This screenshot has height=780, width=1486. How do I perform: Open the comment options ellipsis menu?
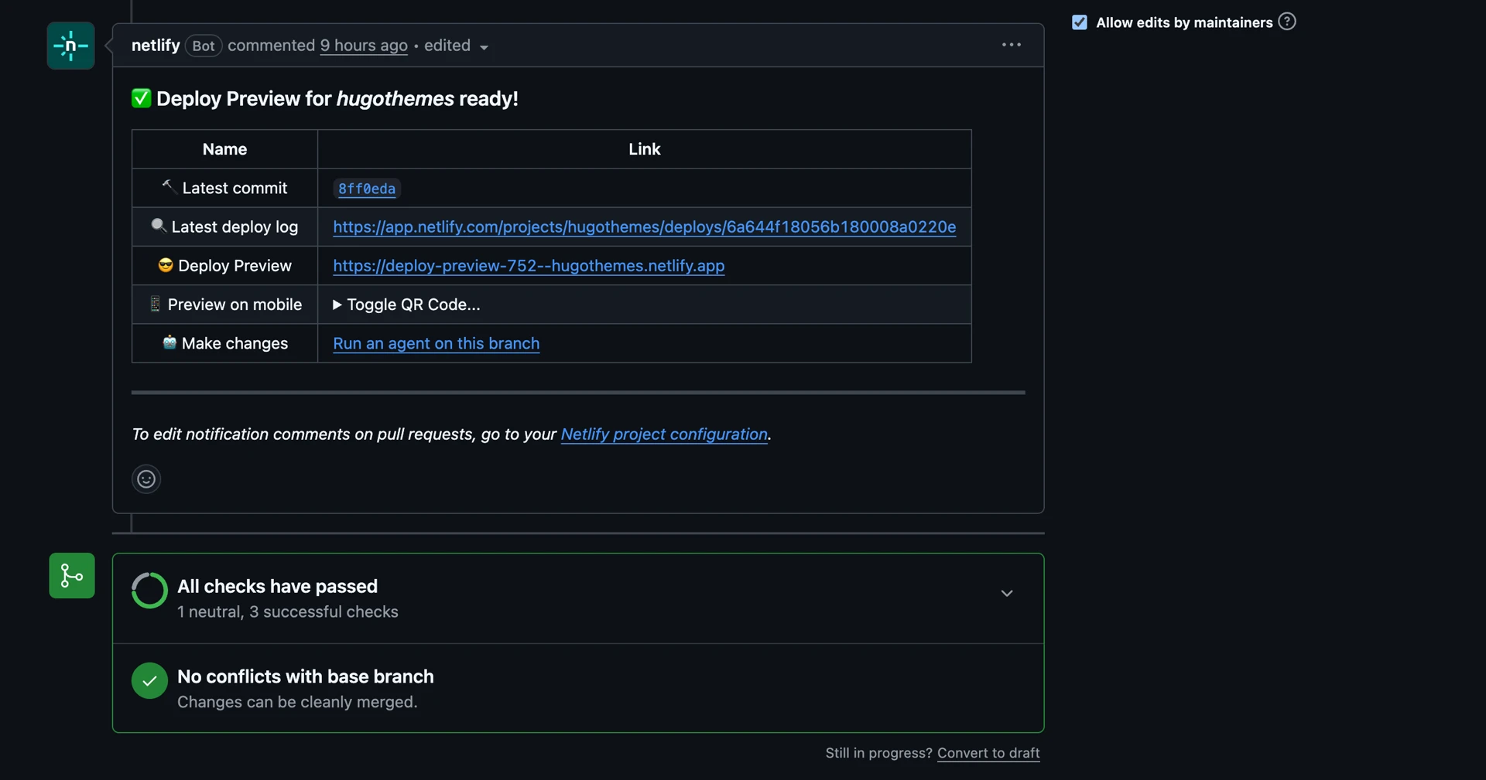click(x=1011, y=45)
